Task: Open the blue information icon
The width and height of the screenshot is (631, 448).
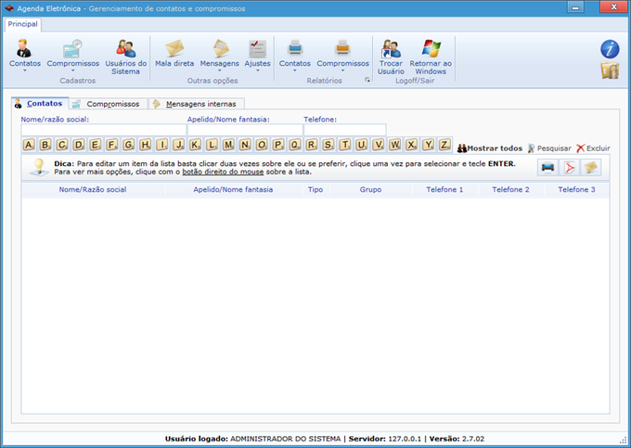Action: pyautogui.click(x=610, y=49)
